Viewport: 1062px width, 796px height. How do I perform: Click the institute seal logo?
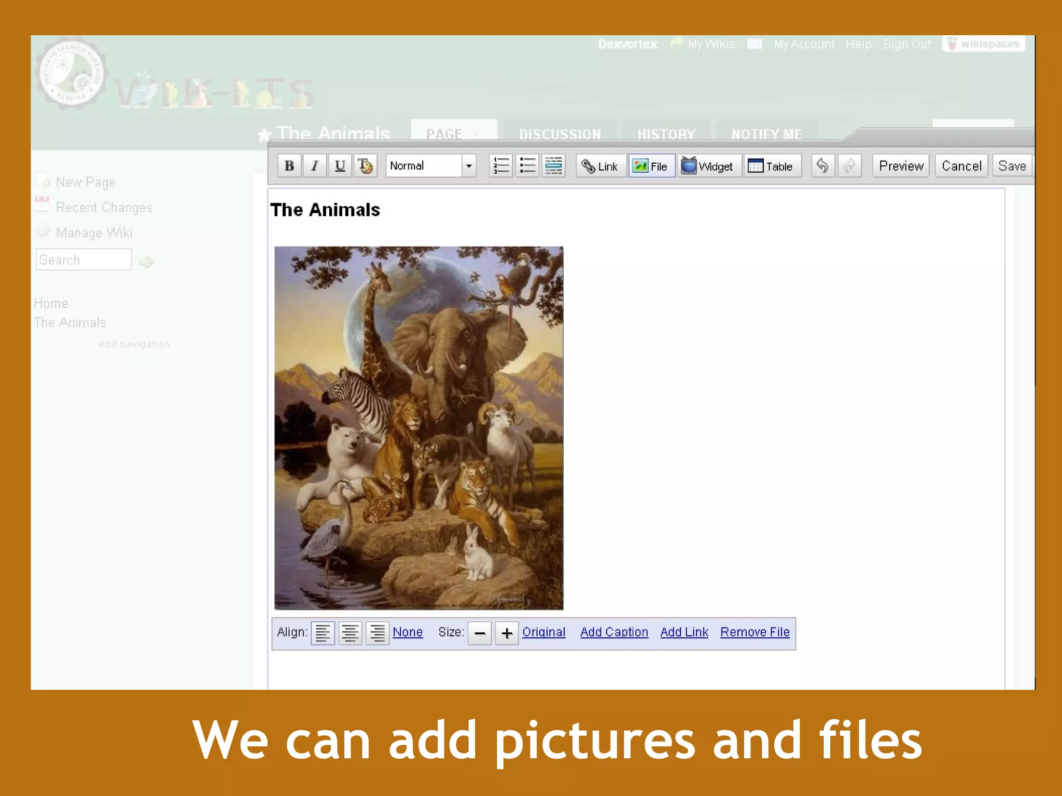(x=71, y=73)
